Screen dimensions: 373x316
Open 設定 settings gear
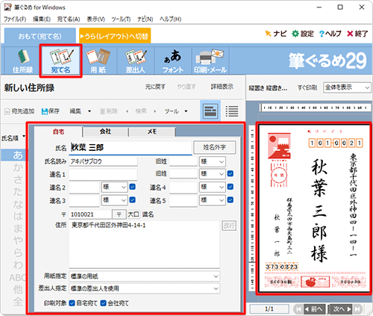pyautogui.click(x=302, y=34)
